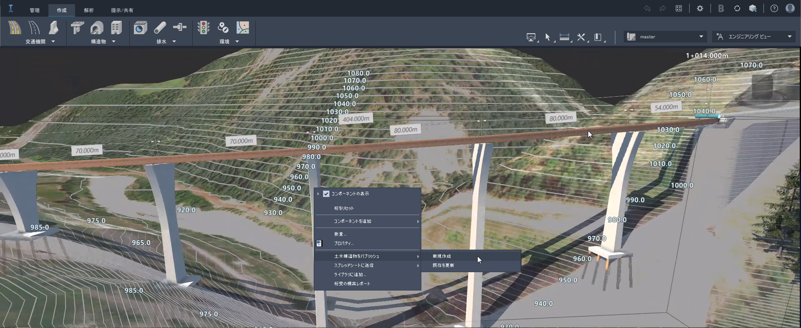Screen dimensions: 801x328
Task: Click the shared model cube icon
Action: [x=753, y=8]
